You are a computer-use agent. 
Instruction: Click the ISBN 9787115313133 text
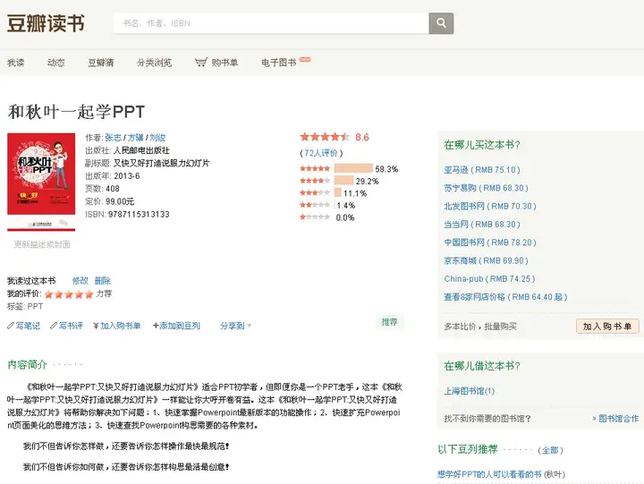(x=127, y=214)
